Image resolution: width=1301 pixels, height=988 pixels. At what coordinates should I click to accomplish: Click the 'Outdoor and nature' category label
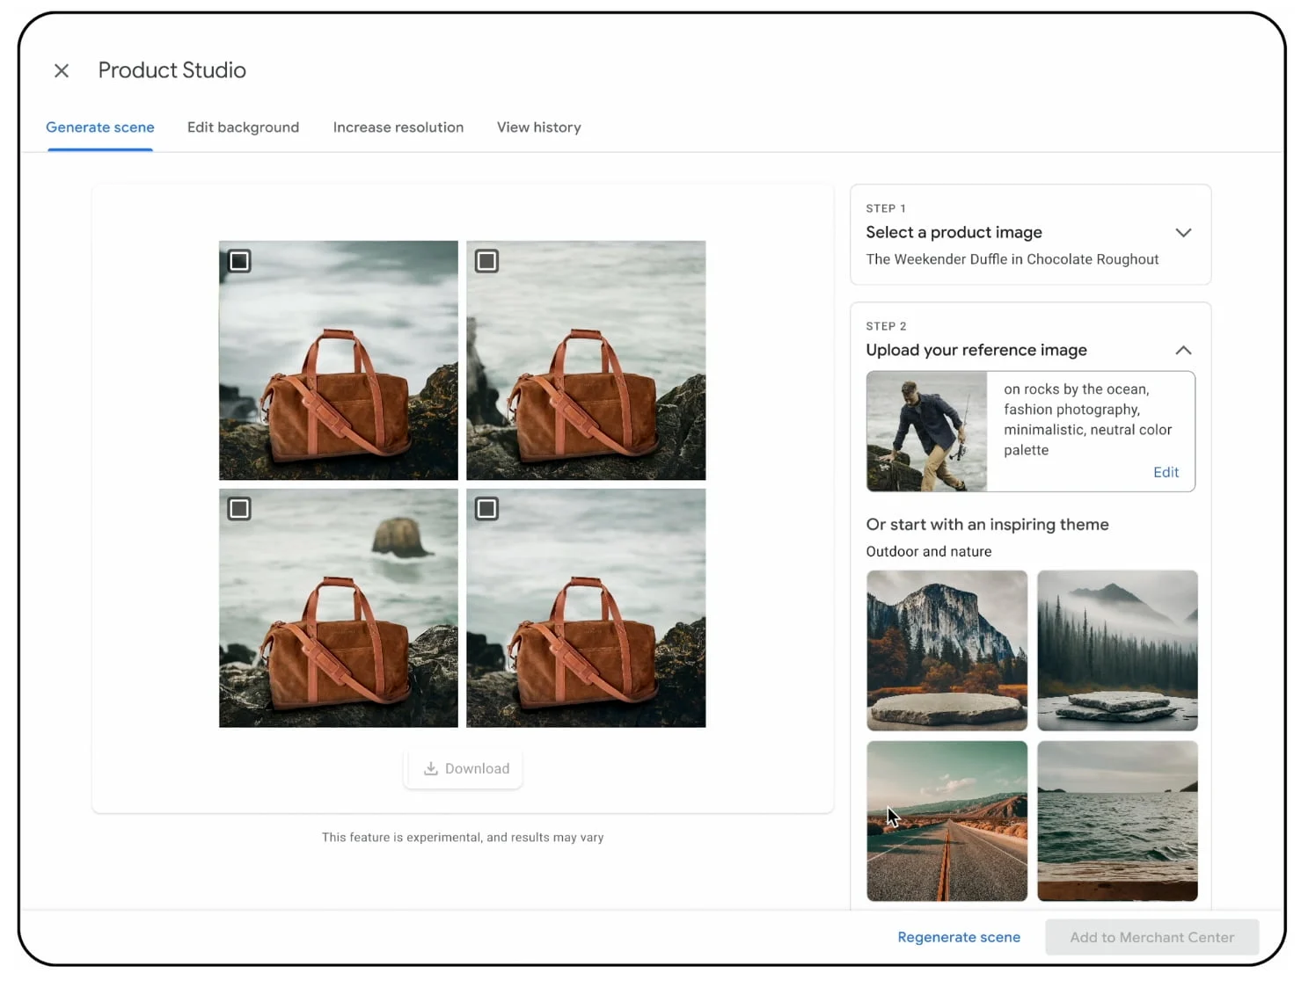928,551
